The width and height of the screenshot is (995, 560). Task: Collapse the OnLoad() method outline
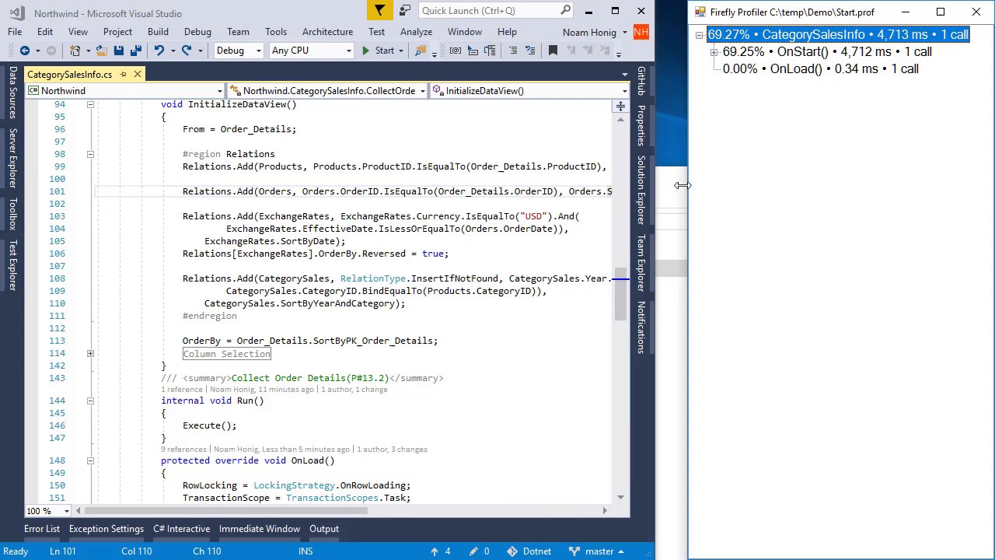pyautogui.click(x=90, y=460)
